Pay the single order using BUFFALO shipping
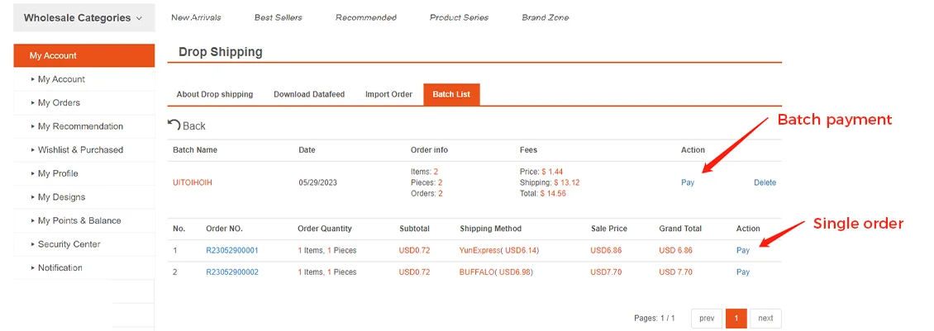The image size is (934, 331). click(x=743, y=272)
